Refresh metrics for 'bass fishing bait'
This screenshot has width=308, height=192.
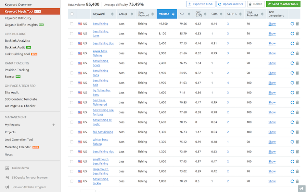(292, 83)
